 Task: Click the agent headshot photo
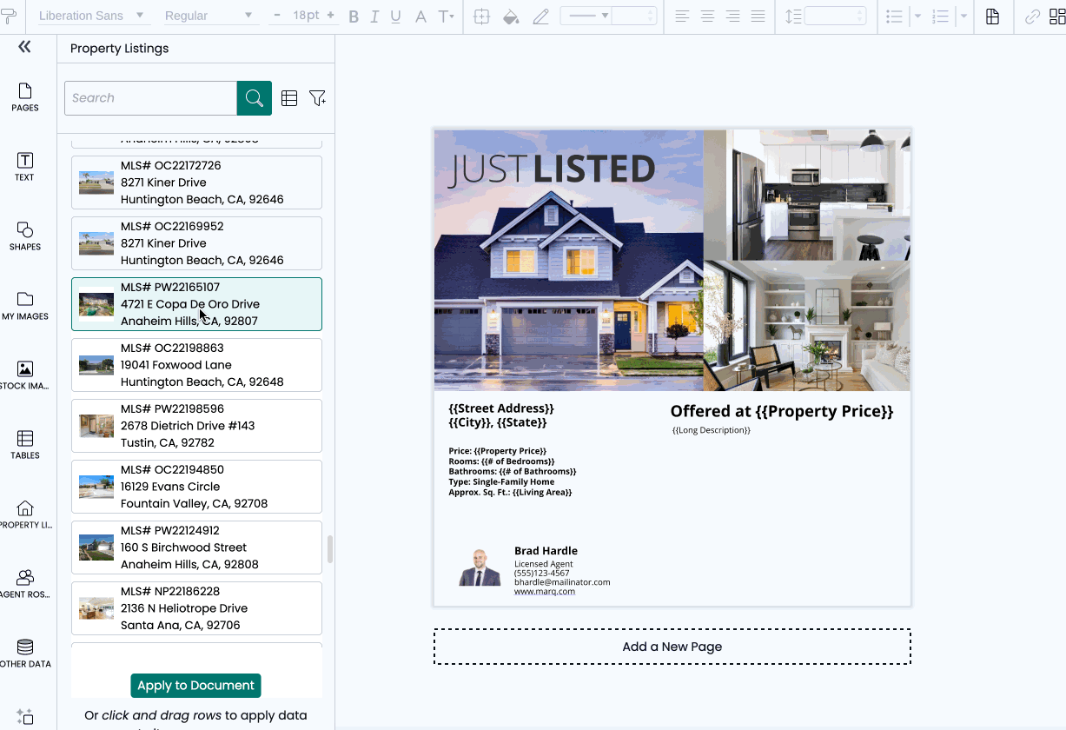480,567
